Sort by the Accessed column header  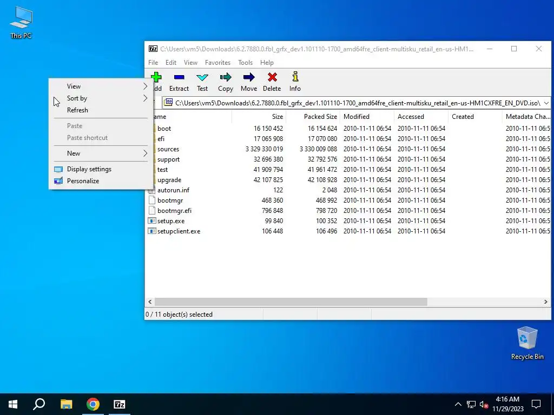(421, 117)
